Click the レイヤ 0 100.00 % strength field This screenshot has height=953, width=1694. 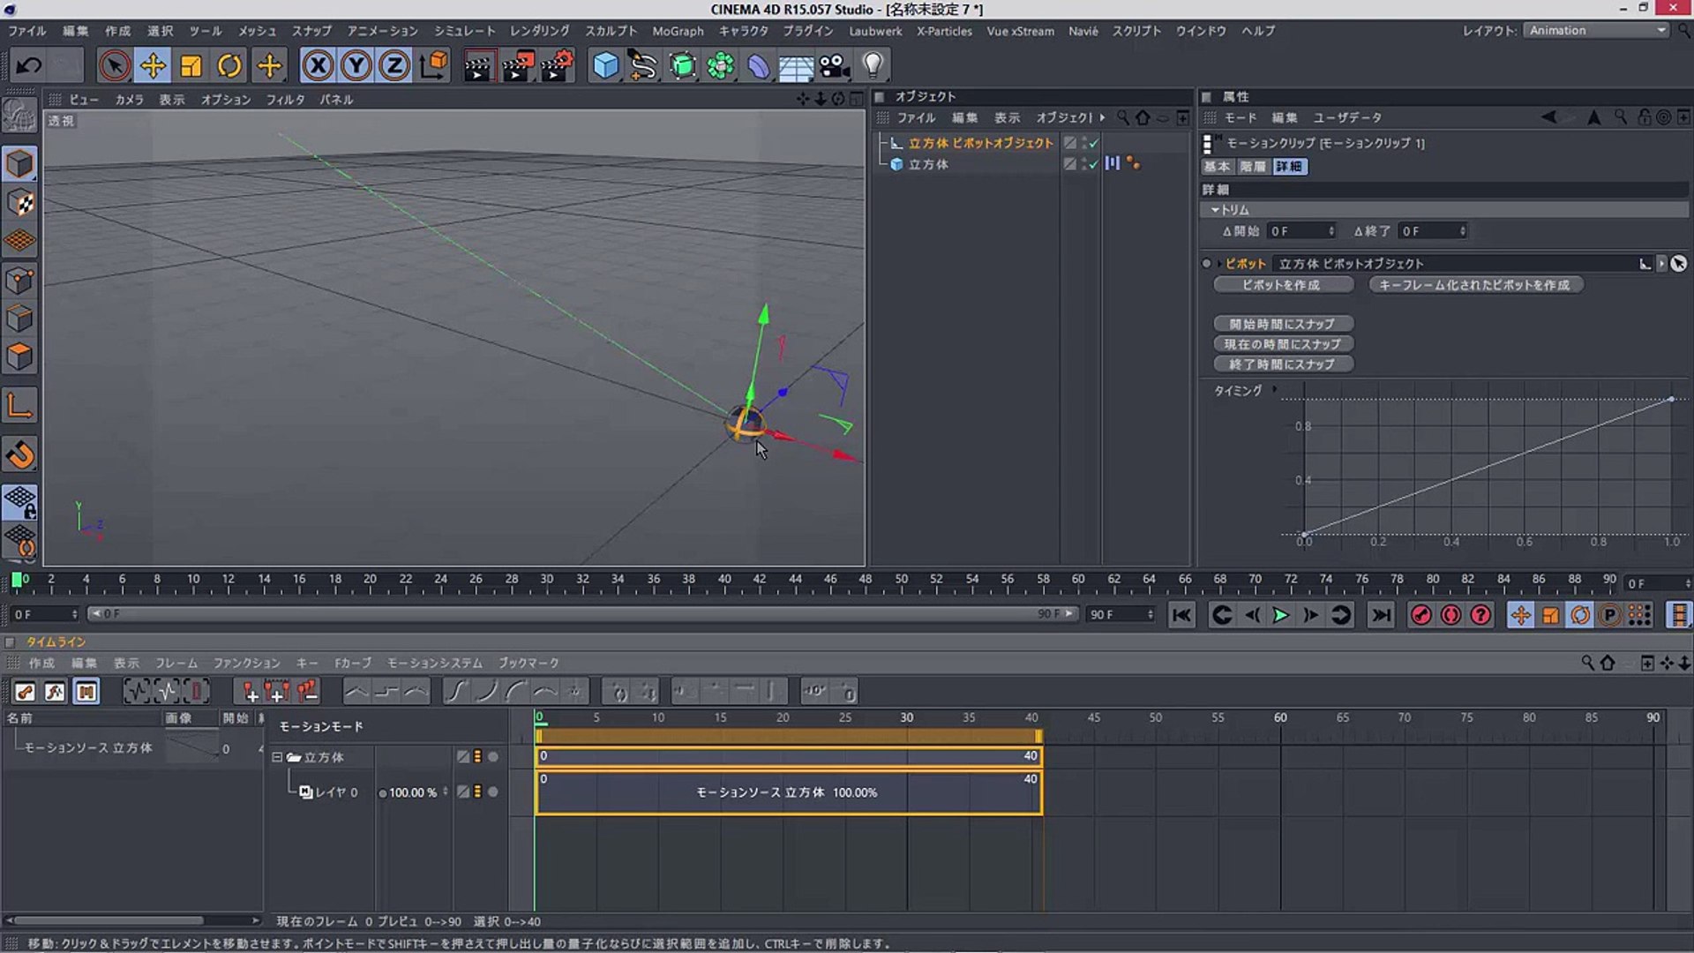(412, 792)
